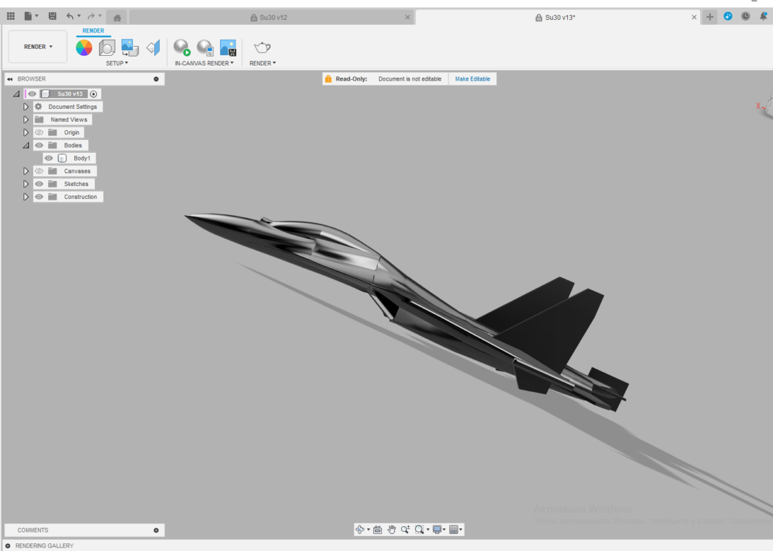Expand the Sketches folder
Screen dimensions: 773x551
click(x=25, y=183)
